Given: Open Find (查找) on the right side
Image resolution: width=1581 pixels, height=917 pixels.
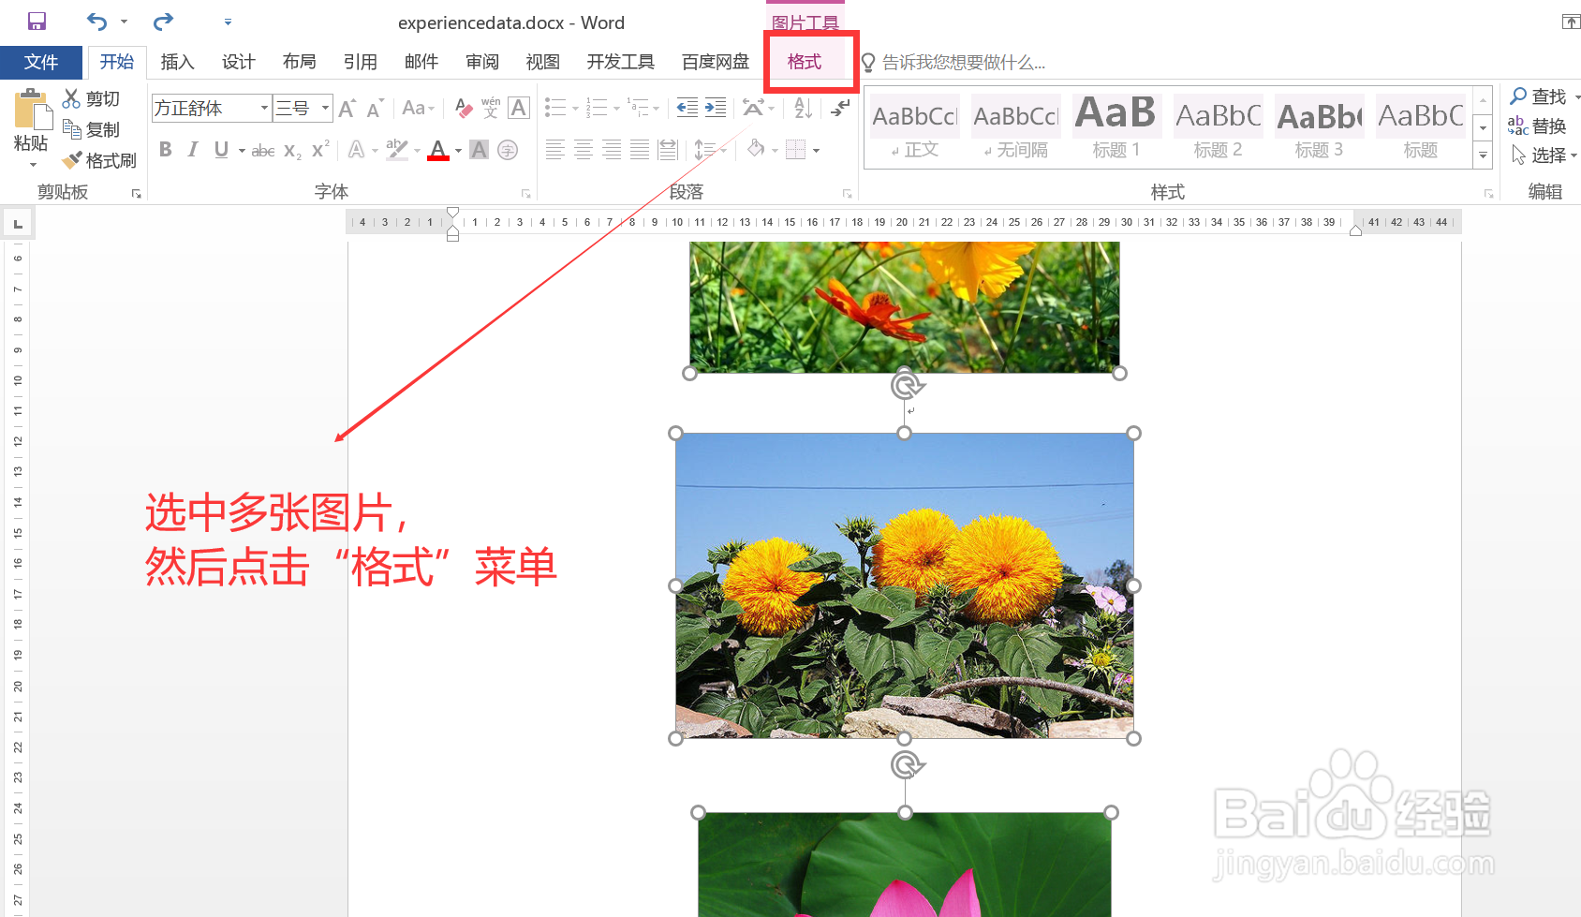Looking at the screenshot, I should (x=1543, y=95).
